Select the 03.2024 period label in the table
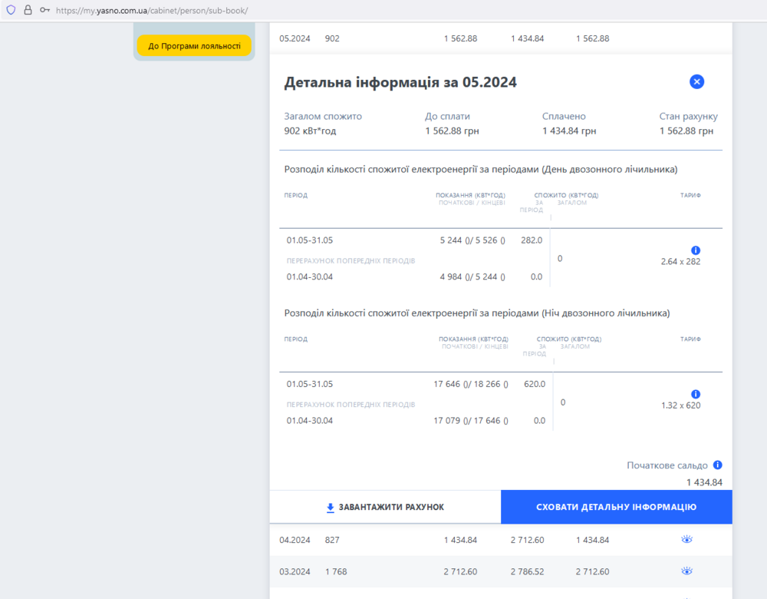This screenshot has width=767, height=599. coord(295,571)
